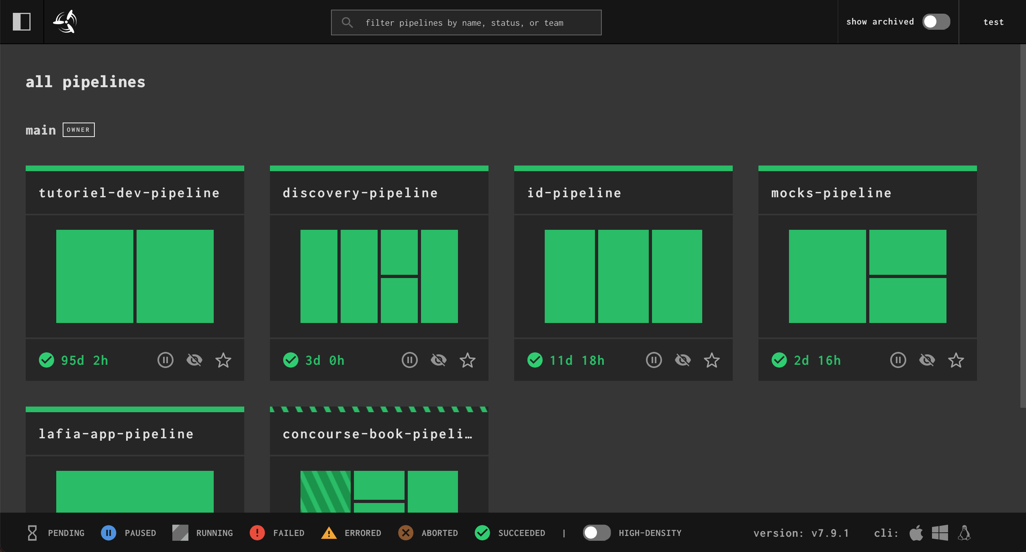Switch on the high-density view toggle
Viewport: 1026px width, 552px height.
click(x=597, y=533)
